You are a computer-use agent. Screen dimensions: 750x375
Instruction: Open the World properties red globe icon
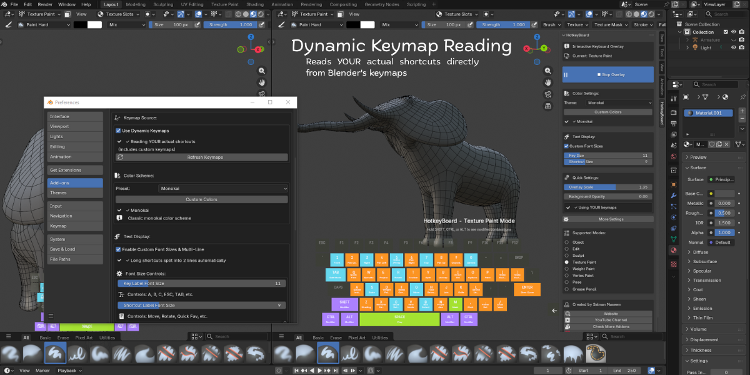pyautogui.click(x=673, y=156)
